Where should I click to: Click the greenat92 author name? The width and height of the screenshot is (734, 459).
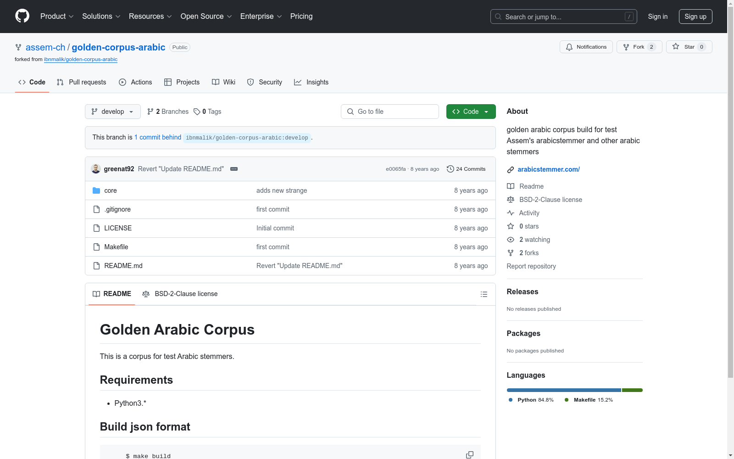point(119,169)
